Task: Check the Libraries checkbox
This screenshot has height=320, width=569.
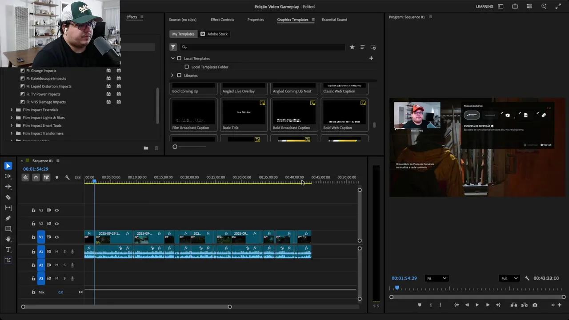Action: tap(179, 75)
